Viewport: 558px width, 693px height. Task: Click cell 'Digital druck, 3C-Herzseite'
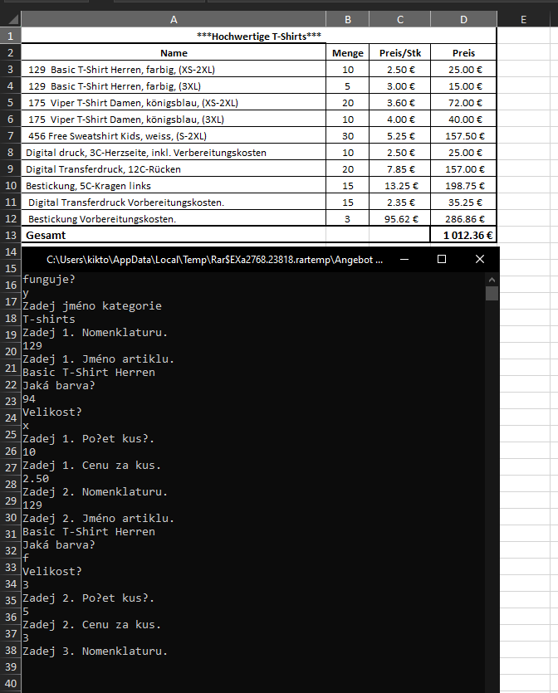174,153
